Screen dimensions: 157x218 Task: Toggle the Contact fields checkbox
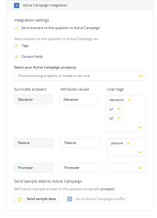pyautogui.click(x=17, y=57)
